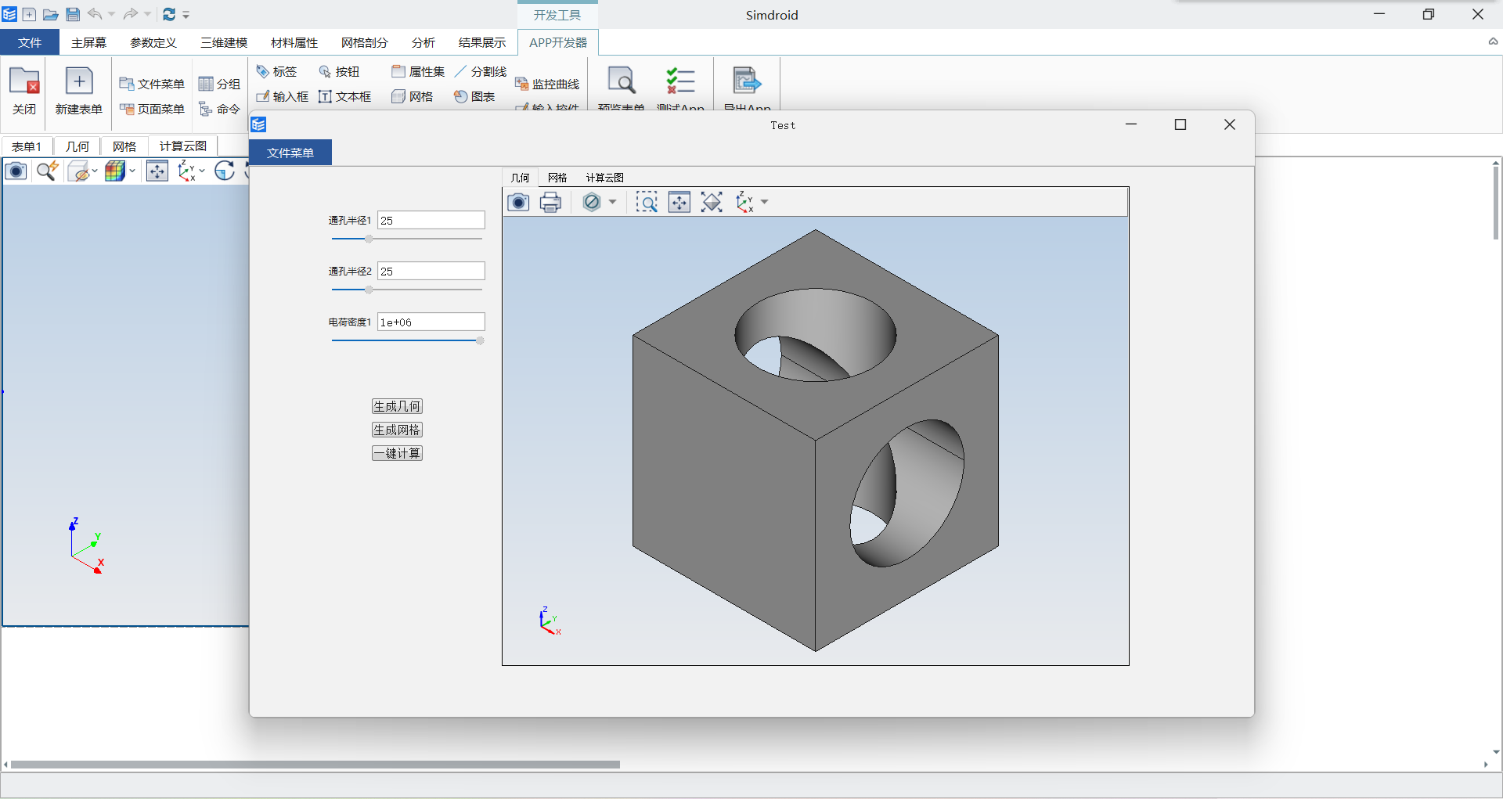This screenshot has height=799, width=1503.
Task: Insert a 分割线 divider line control
Action: (480, 71)
